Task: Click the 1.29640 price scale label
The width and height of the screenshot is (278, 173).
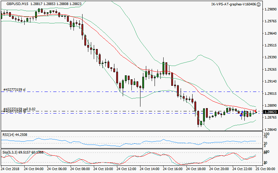Action: (270, 34)
